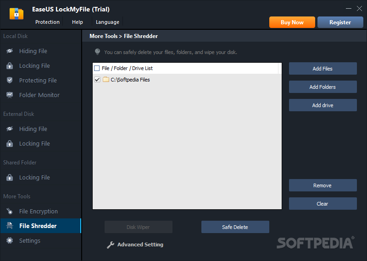Go to Local Disk Locking File

point(41,65)
